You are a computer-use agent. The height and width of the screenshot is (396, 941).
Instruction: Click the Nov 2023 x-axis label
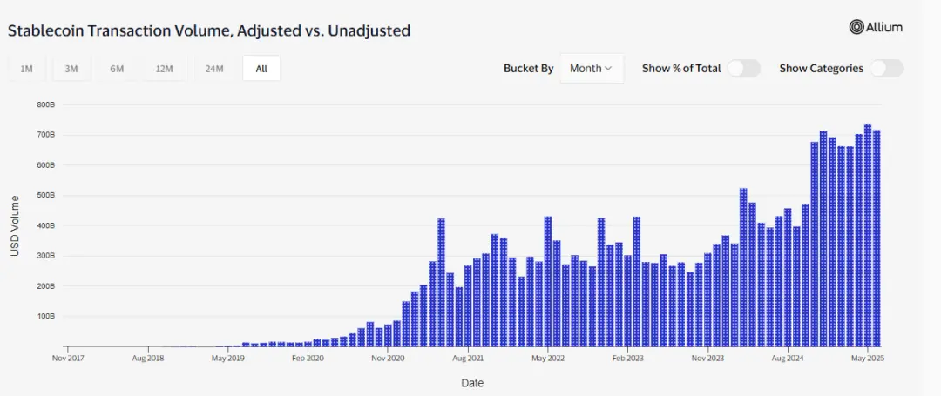click(x=707, y=358)
